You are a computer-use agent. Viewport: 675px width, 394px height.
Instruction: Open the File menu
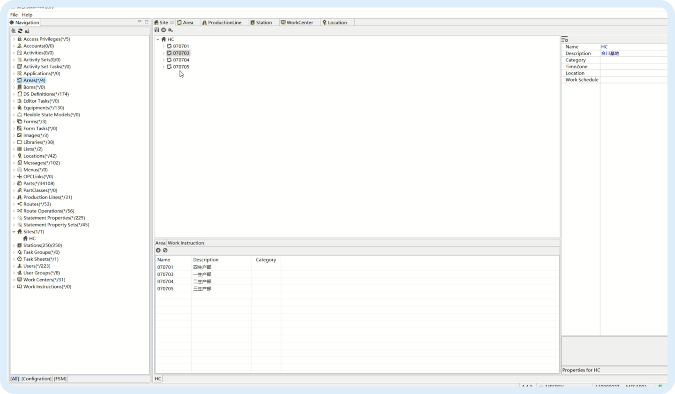click(14, 15)
